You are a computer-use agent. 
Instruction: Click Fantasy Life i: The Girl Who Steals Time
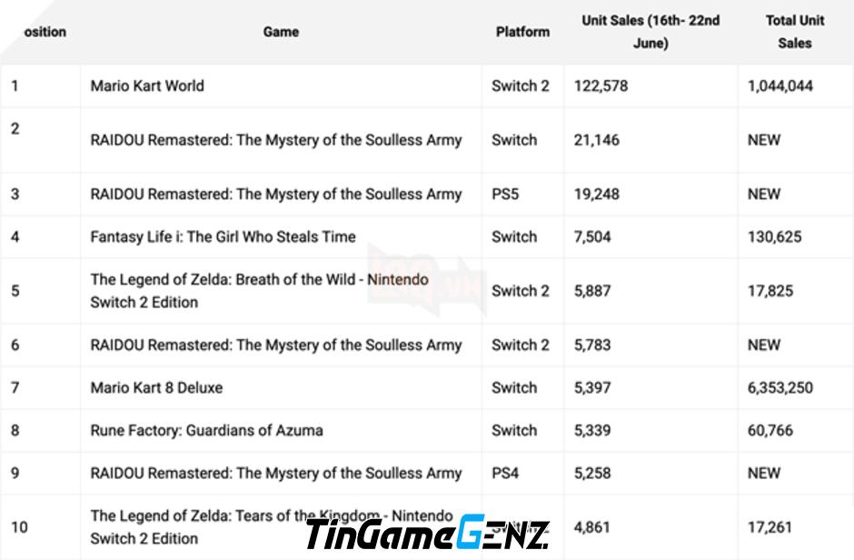[223, 237]
